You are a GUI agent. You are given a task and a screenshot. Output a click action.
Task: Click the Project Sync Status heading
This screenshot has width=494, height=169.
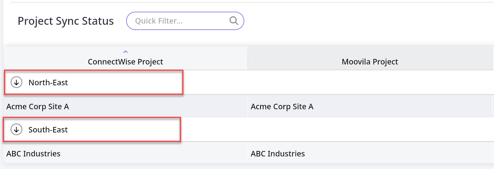pos(66,21)
